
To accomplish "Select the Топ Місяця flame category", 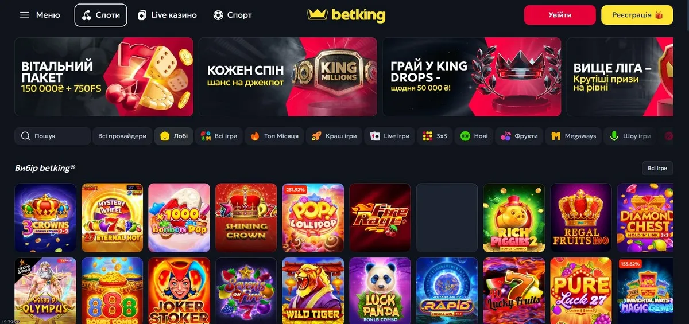I will click(x=275, y=136).
